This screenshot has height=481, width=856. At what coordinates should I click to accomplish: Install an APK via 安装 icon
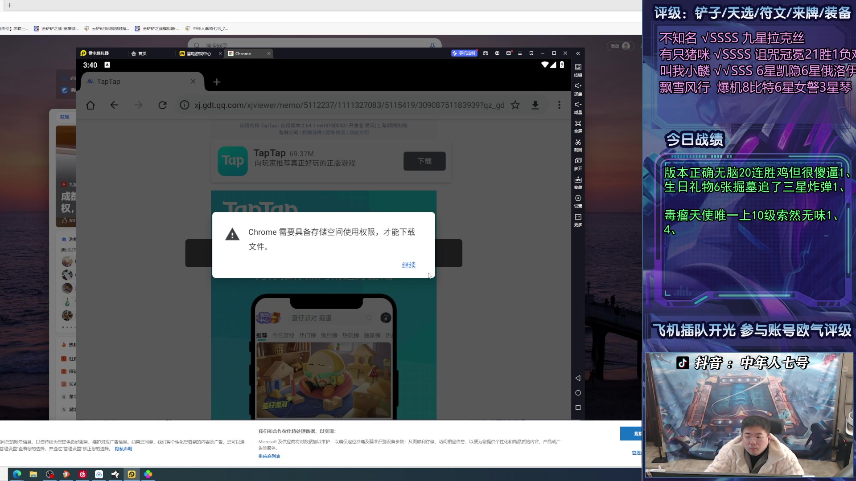tap(578, 182)
